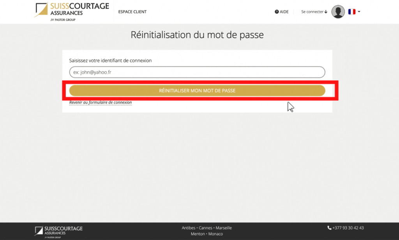Click the Réinitialisation du mot de passe heading

(197, 35)
